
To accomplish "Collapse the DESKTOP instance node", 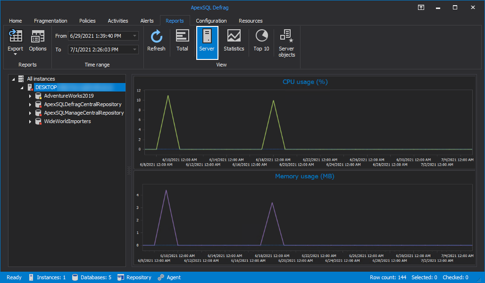I will click(x=22, y=88).
